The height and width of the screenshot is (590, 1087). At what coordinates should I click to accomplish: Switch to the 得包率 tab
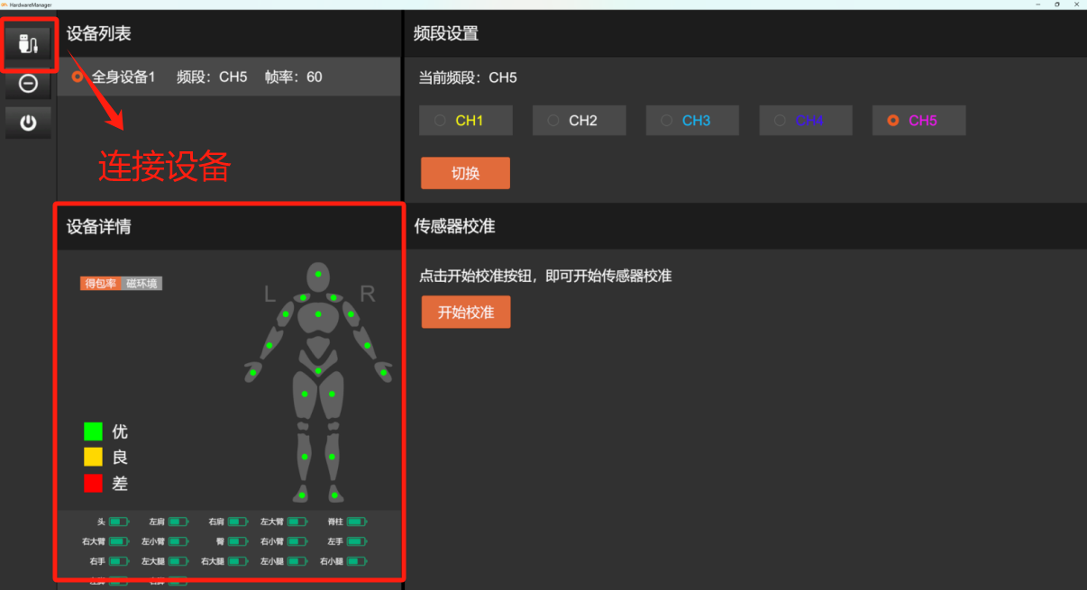point(101,284)
